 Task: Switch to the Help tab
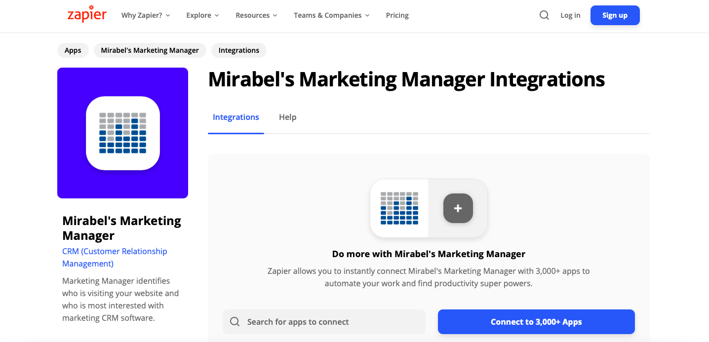[x=287, y=117]
